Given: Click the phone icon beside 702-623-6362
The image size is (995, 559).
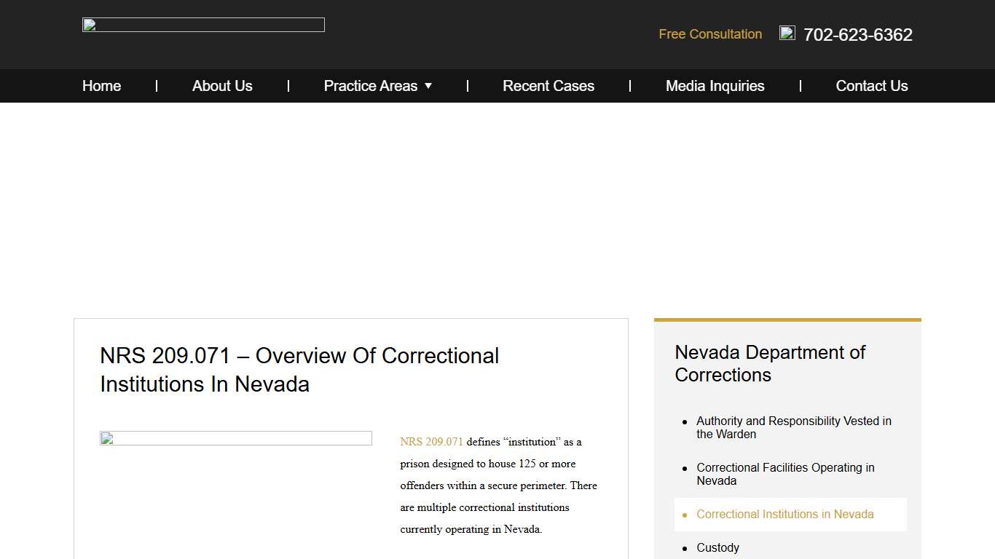Looking at the screenshot, I should pos(787,32).
